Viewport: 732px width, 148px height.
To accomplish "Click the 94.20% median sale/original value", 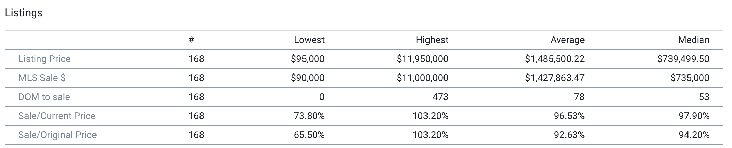I will tap(694, 135).
